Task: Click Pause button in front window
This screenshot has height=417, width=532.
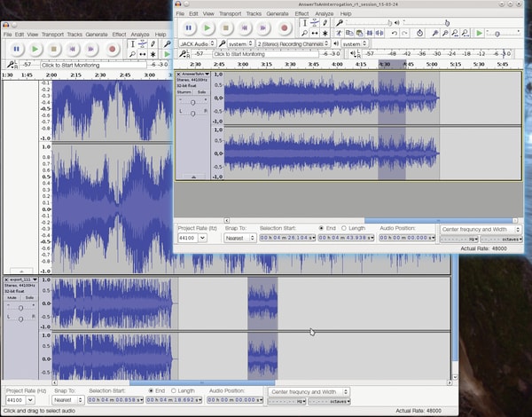Action: click(189, 28)
